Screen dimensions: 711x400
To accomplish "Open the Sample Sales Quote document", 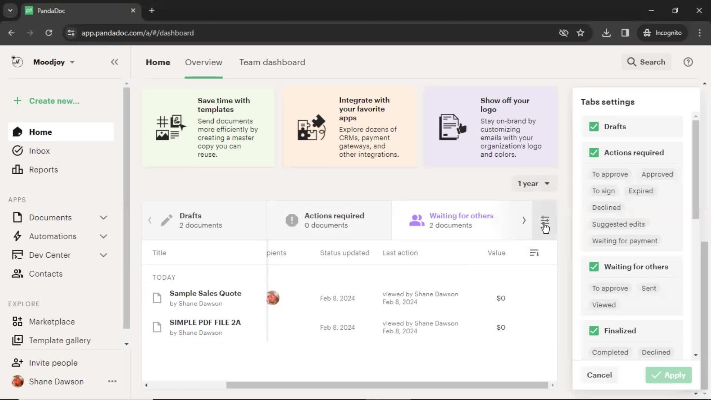I will pos(206,293).
